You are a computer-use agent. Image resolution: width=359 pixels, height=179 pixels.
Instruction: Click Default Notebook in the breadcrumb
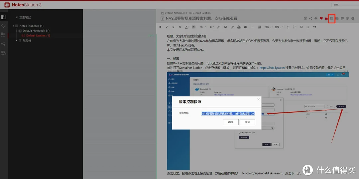(x=175, y=13)
